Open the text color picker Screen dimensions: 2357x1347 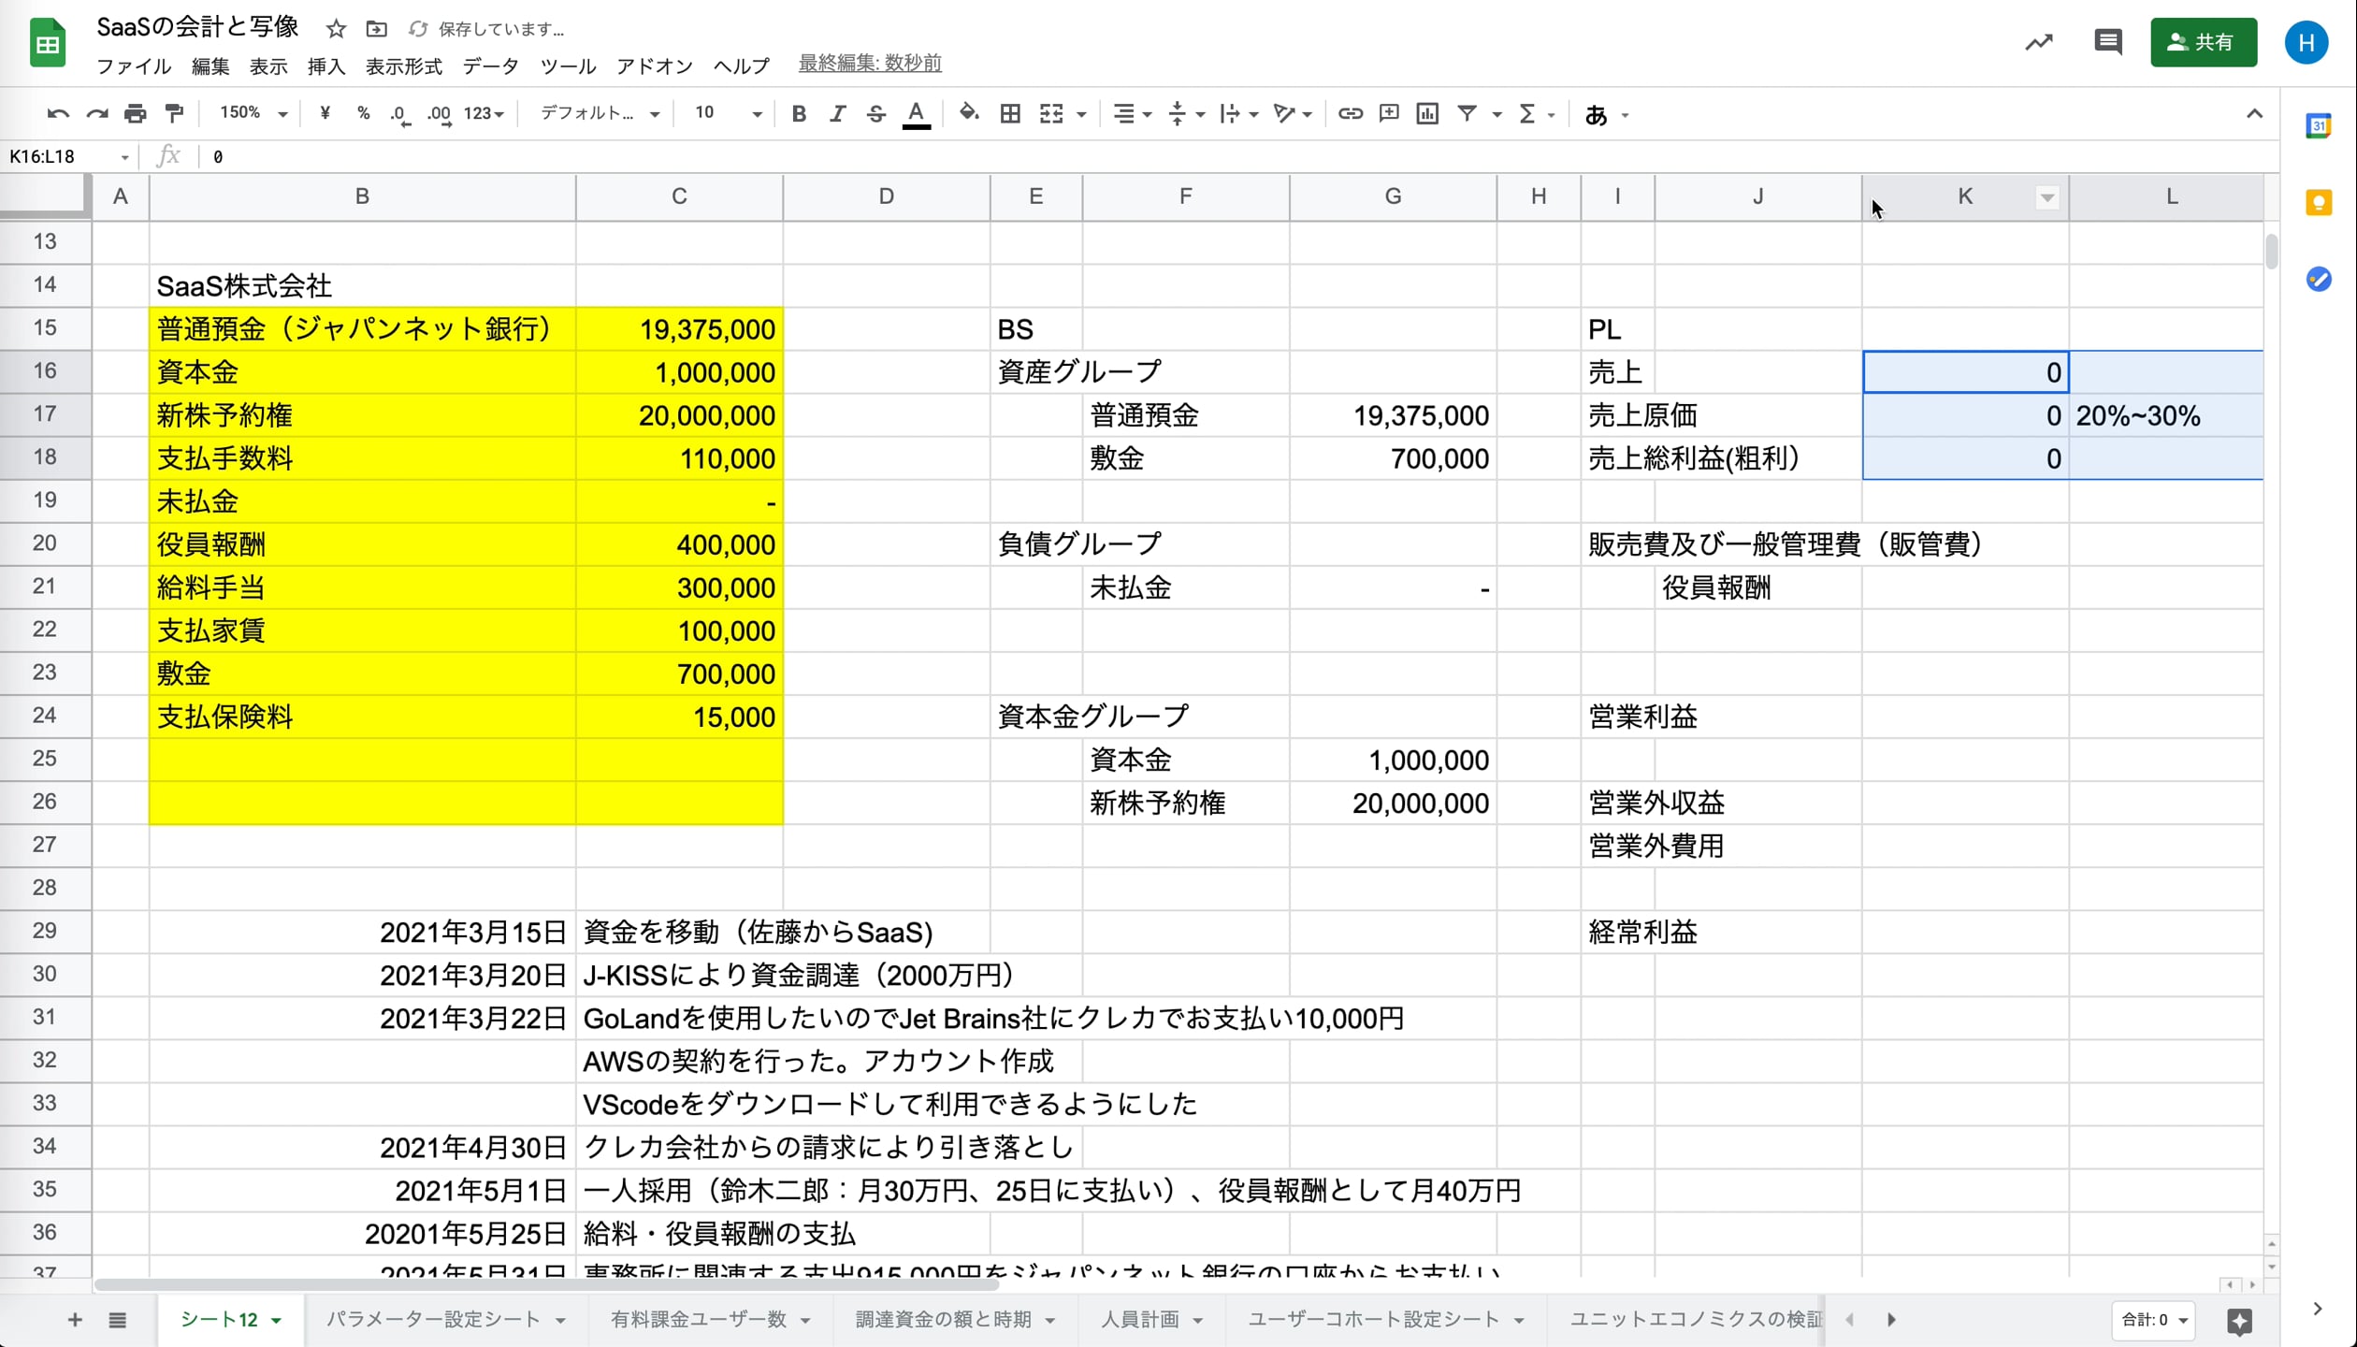point(917,113)
